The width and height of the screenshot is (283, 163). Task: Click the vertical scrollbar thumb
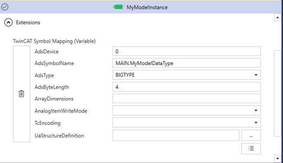pyautogui.click(x=277, y=93)
